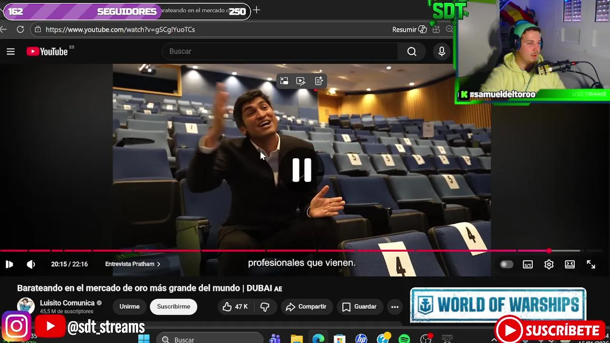Click the magnifier search button on YouTube
610x343 pixels.
click(x=412, y=51)
